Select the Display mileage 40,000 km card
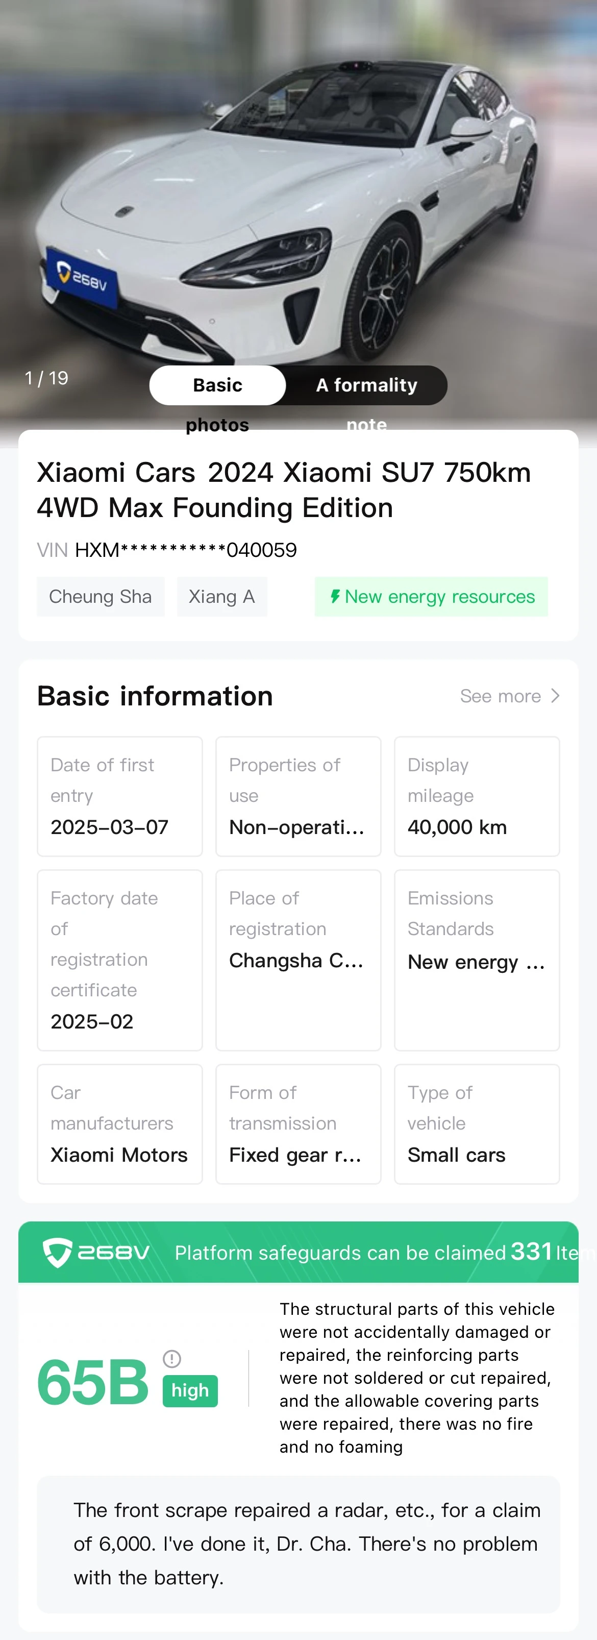Image resolution: width=597 pixels, height=1640 pixels. (477, 796)
